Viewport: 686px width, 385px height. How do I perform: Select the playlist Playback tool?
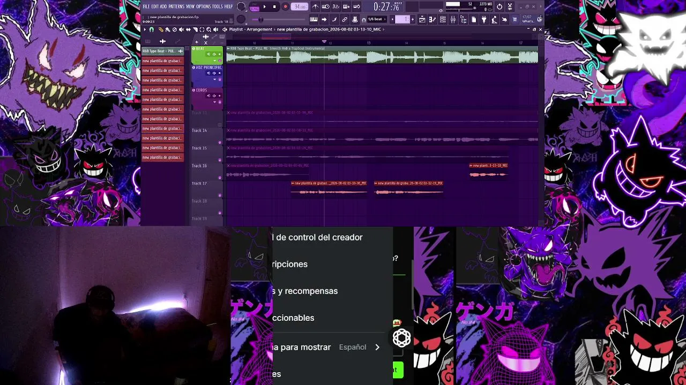(215, 29)
